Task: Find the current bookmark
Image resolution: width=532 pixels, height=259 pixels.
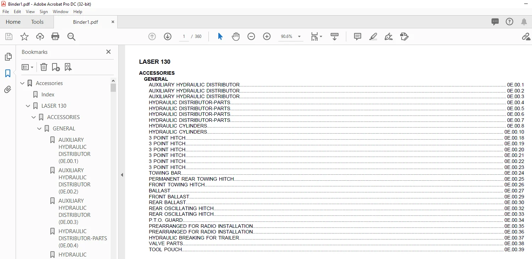Action: coord(68,67)
